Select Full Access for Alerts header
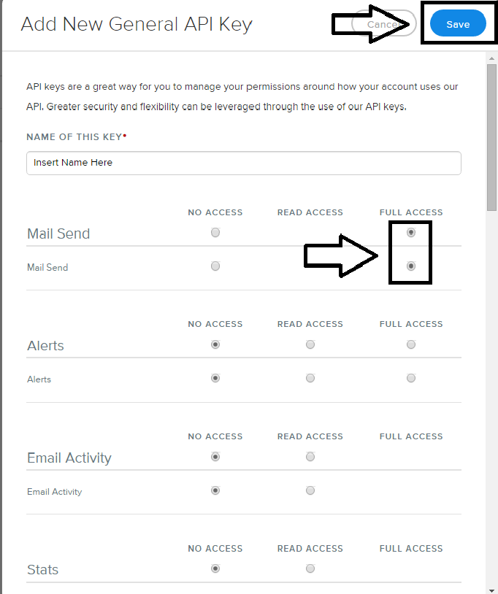 click(x=411, y=344)
